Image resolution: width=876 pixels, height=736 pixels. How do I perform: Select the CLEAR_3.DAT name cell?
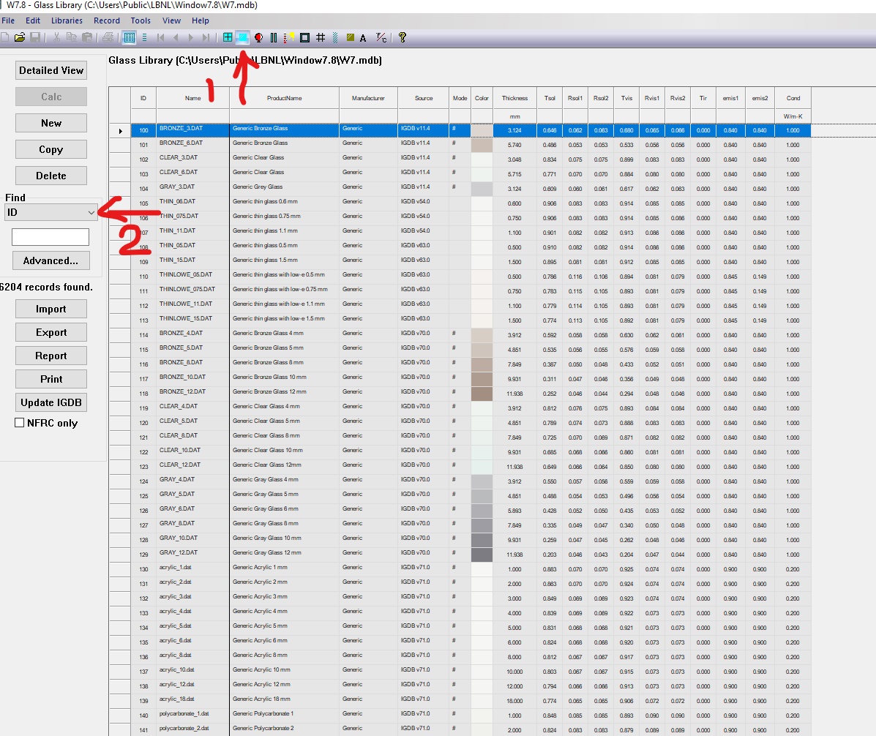pos(192,158)
